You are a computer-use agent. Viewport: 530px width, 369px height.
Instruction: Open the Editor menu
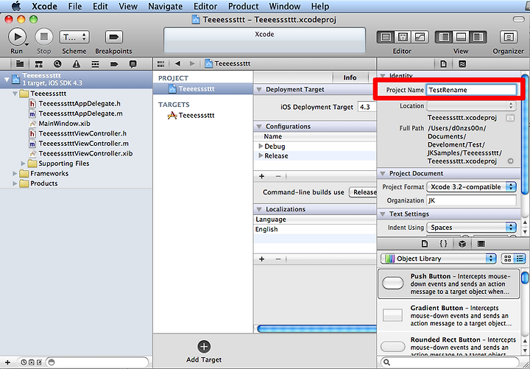point(205,7)
